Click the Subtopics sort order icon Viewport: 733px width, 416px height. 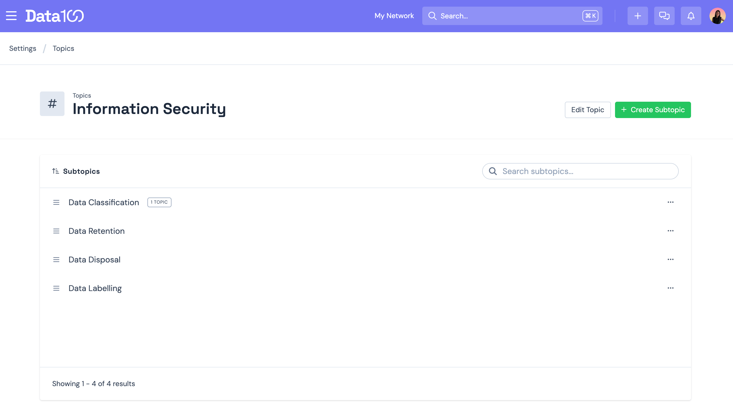(56, 171)
